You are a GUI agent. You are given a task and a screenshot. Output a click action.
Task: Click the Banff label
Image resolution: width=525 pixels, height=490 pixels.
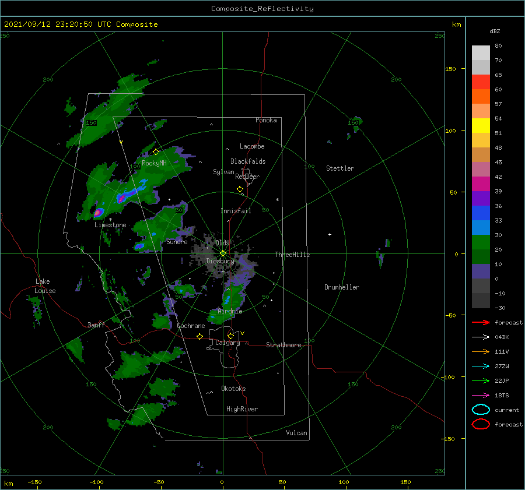coord(96,325)
